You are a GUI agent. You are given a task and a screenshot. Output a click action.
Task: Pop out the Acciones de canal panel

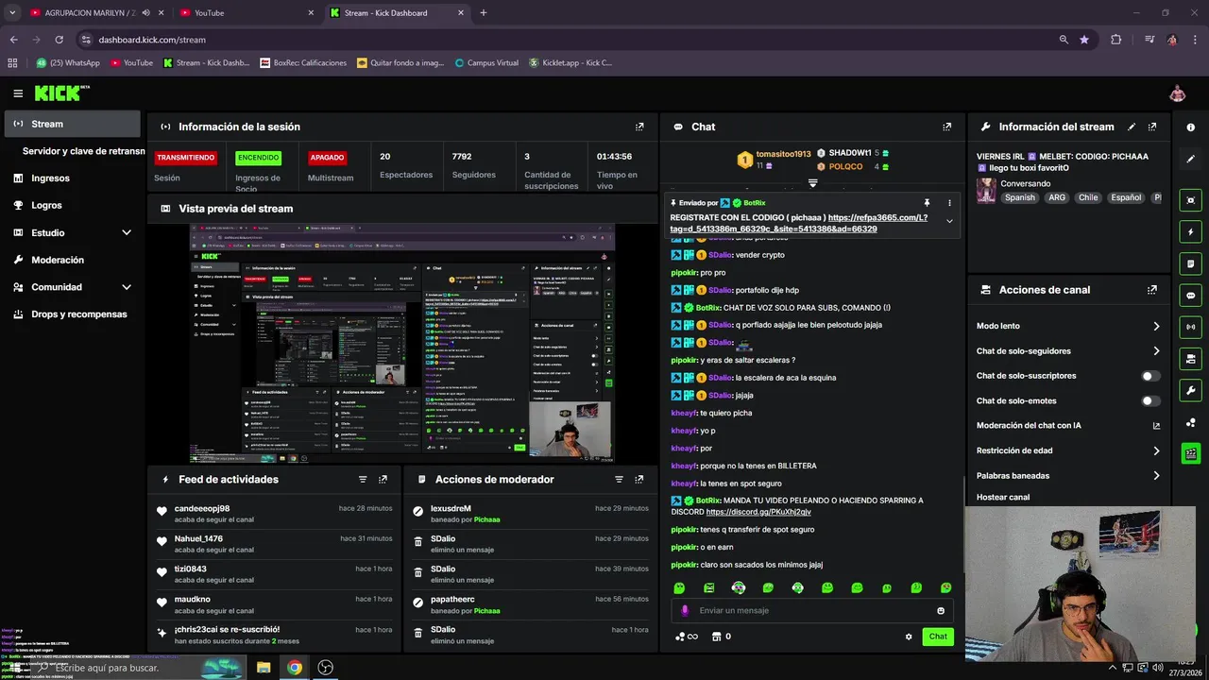coord(1152,290)
